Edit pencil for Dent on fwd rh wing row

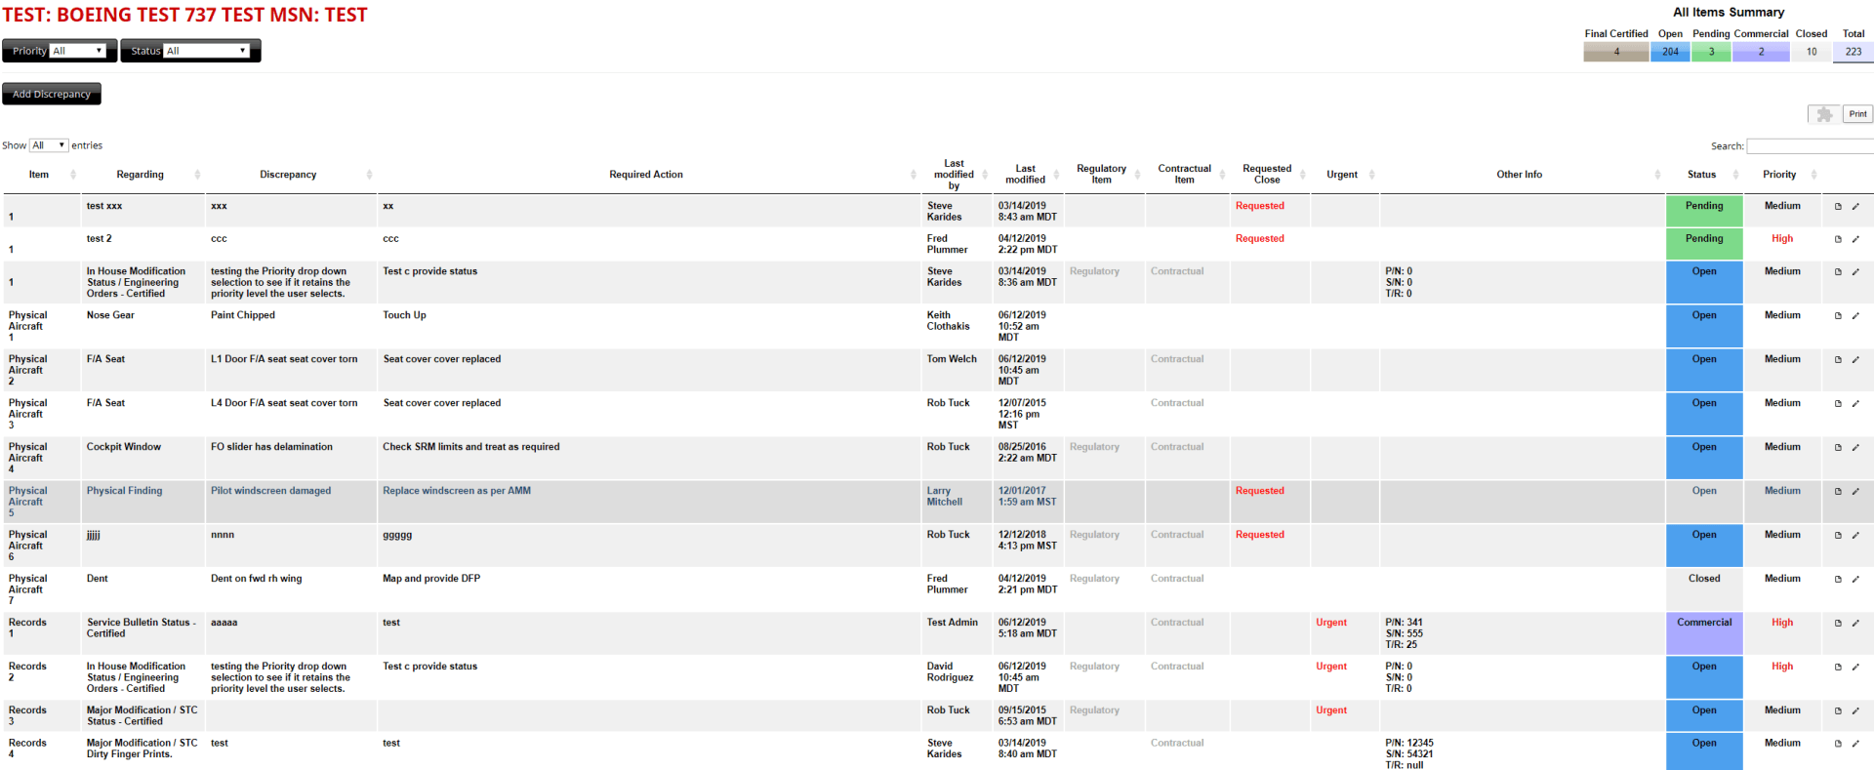[x=1855, y=580]
